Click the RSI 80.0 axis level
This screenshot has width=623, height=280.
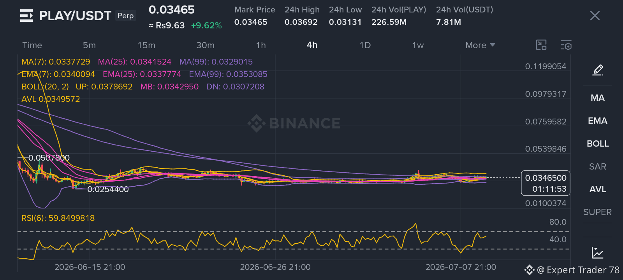[x=558, y=222]
